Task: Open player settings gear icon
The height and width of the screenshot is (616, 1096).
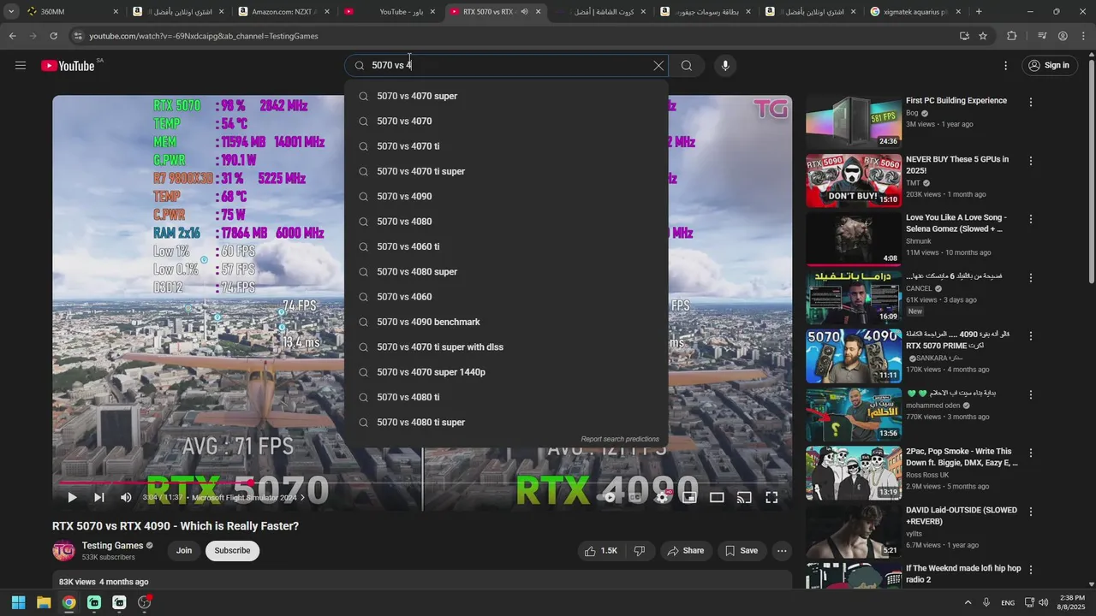Action: [663, 497]
